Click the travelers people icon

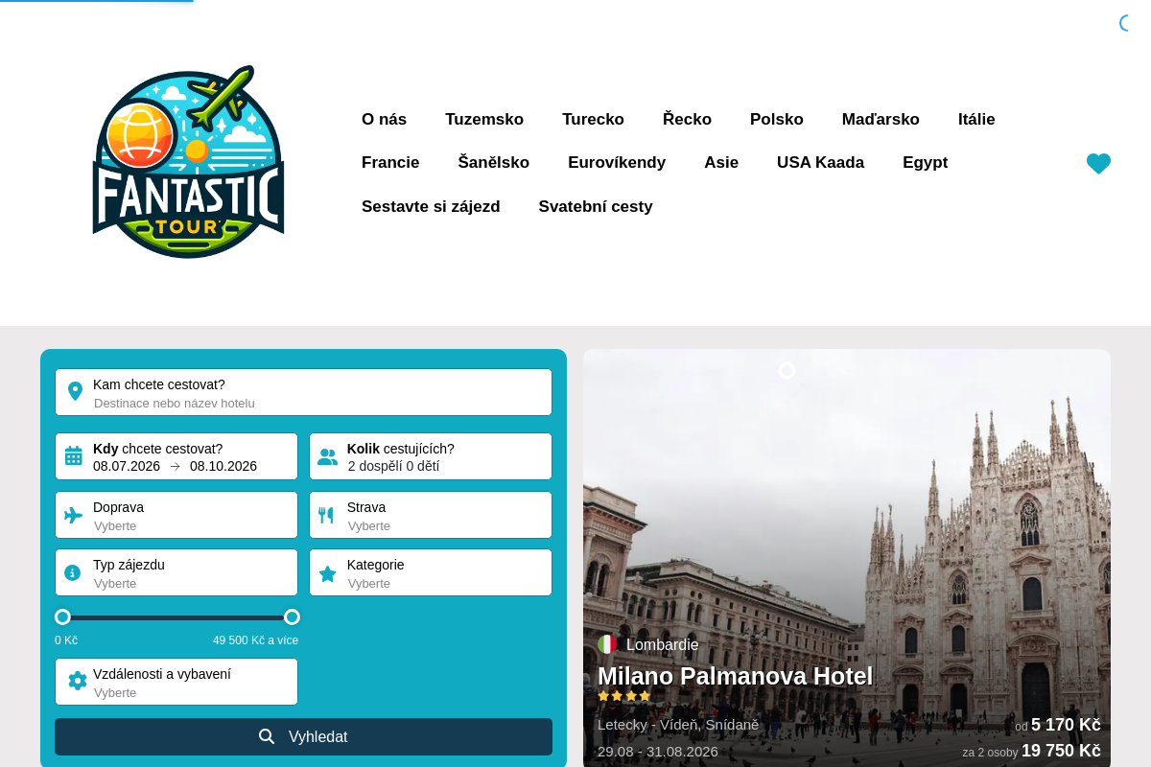327,456
